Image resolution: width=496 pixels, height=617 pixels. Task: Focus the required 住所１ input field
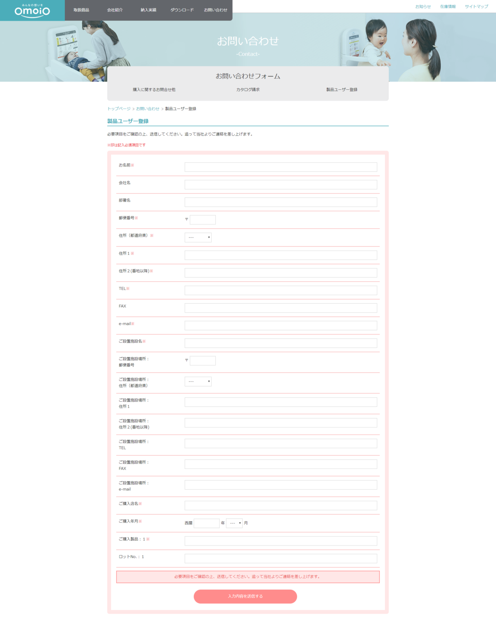281,255
